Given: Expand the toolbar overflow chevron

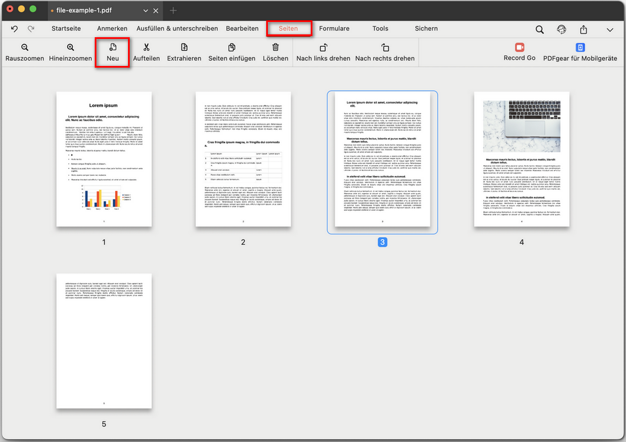Looking at the screenshot, I should click(608, 29).
